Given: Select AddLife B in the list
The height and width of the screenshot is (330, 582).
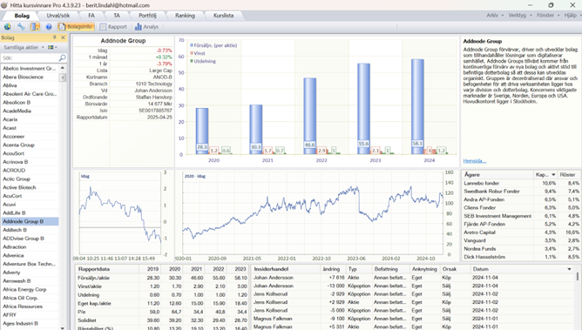Looking at the screenshot, I should (30, 212).
